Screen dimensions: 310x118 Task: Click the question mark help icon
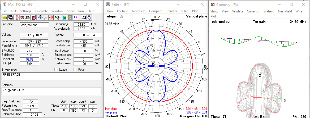point(89,17)
